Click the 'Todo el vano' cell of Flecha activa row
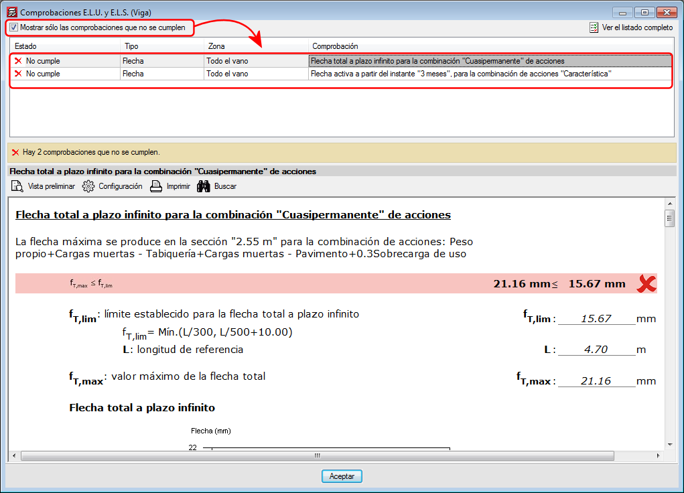The height and width of the screenshot is (493, 684). click(256, 74)
